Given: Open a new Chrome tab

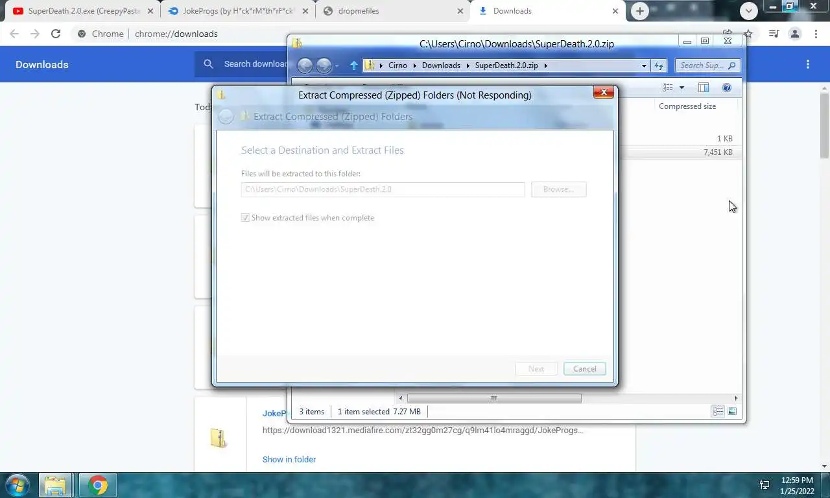Looking at the screenshot, I should (640, 11).
